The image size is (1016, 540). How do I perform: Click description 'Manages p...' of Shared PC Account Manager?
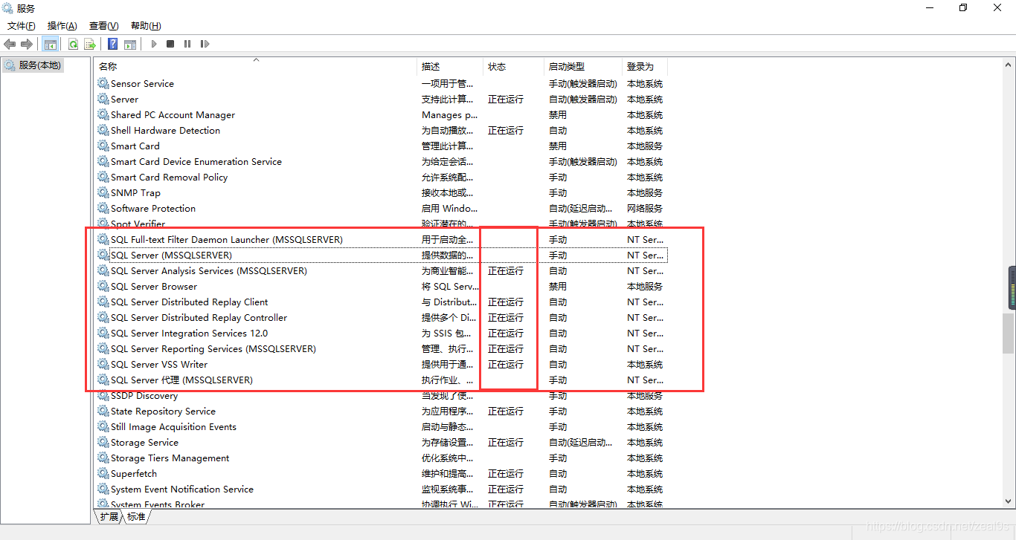click(449, 115)
